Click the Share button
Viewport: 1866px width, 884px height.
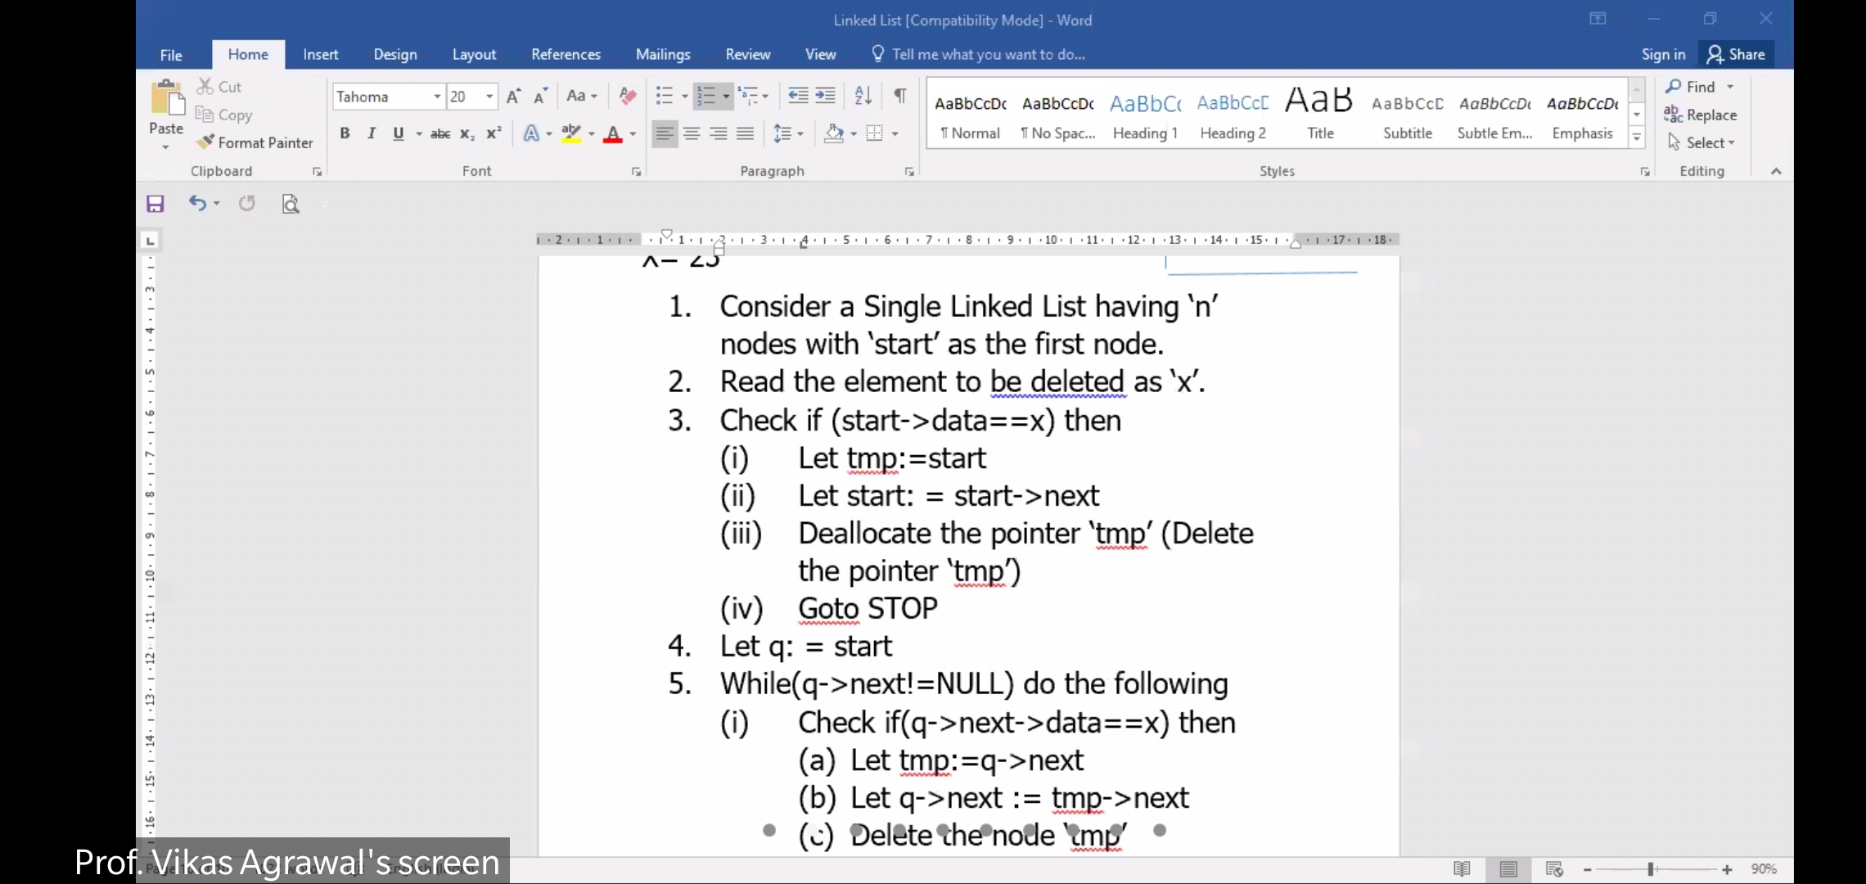tap(1736, 54)
